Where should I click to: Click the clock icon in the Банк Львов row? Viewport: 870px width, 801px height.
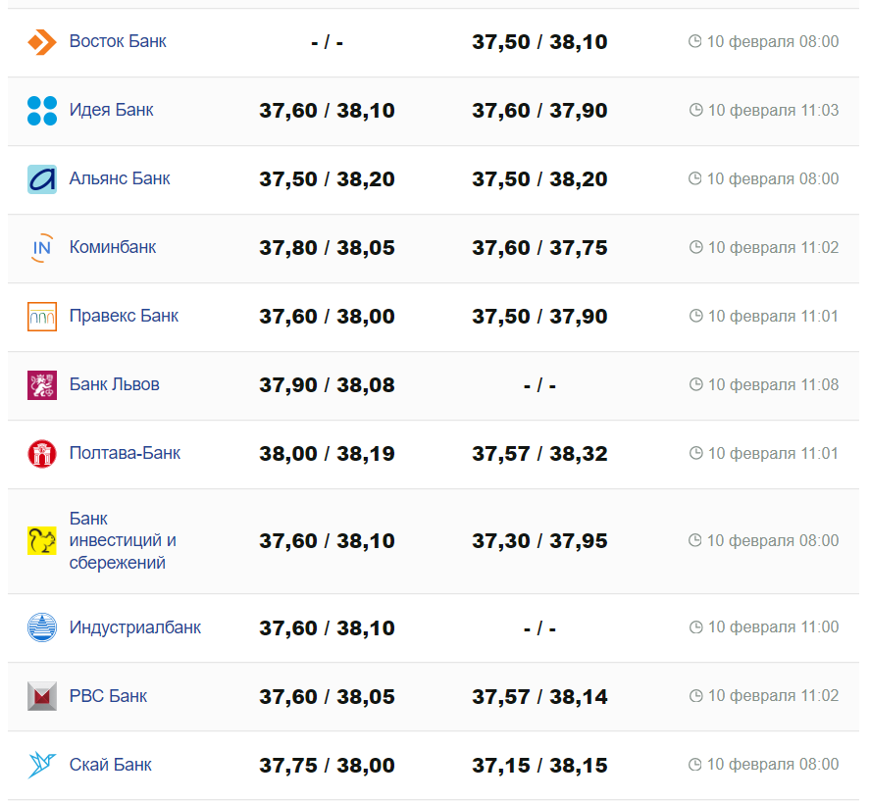tap(696, 385)
